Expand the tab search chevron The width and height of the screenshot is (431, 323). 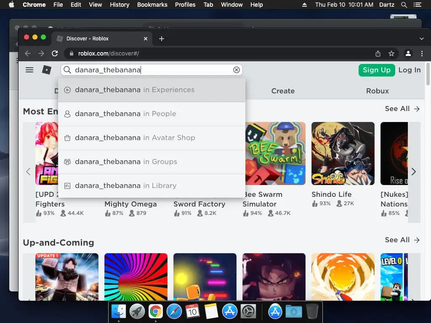[422, 39]
